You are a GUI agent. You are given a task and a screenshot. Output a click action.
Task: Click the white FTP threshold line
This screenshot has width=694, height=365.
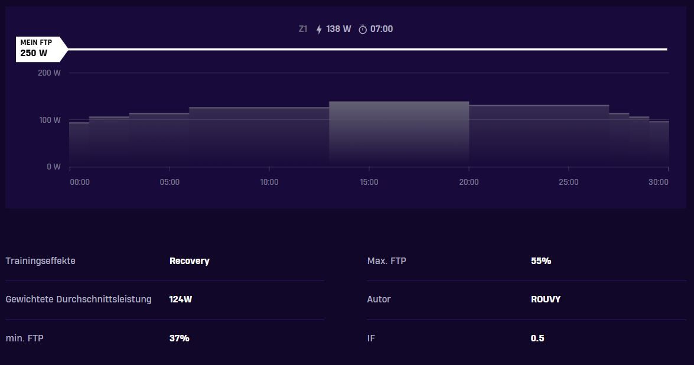(367, 49)
